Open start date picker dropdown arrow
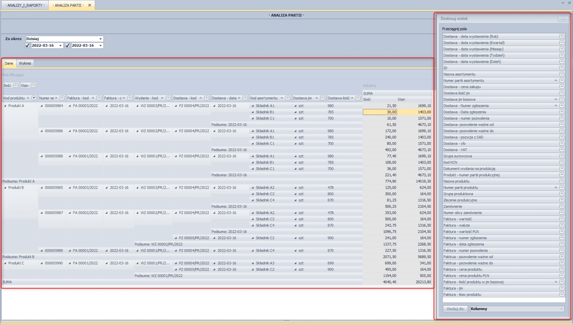 (x=61, y=45)
